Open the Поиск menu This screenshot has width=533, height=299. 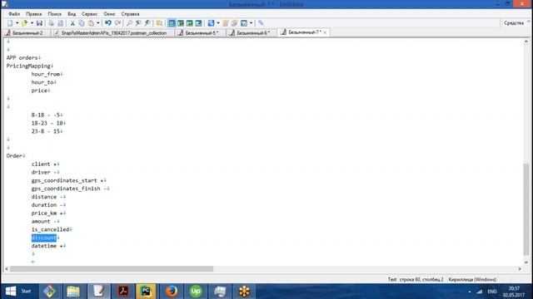(x=54, y=14)
